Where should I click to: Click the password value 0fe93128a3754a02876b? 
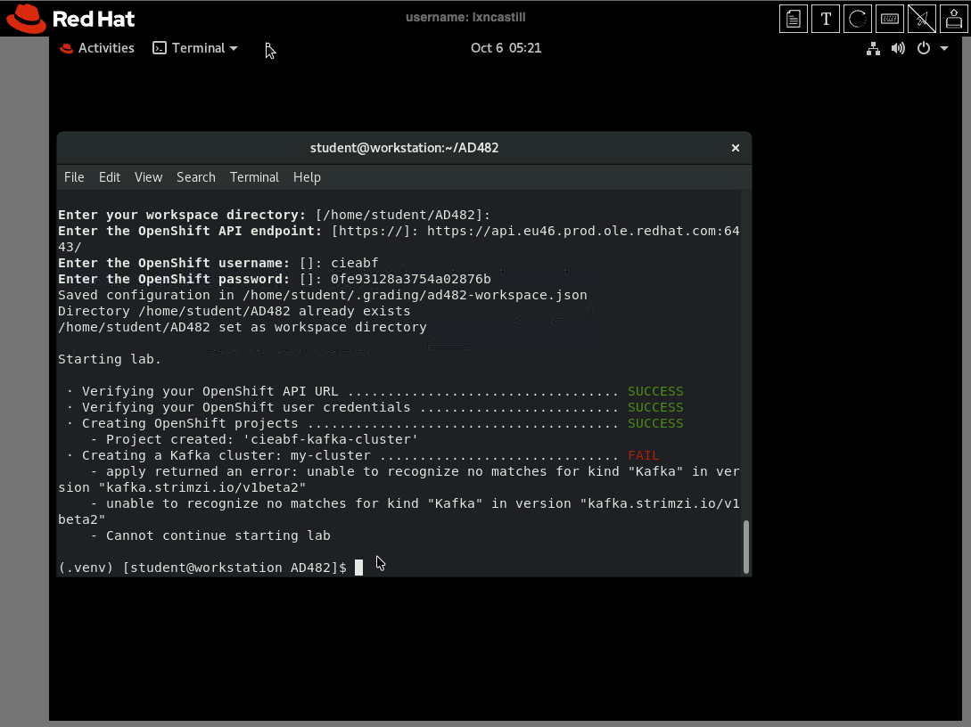point(410,279)
